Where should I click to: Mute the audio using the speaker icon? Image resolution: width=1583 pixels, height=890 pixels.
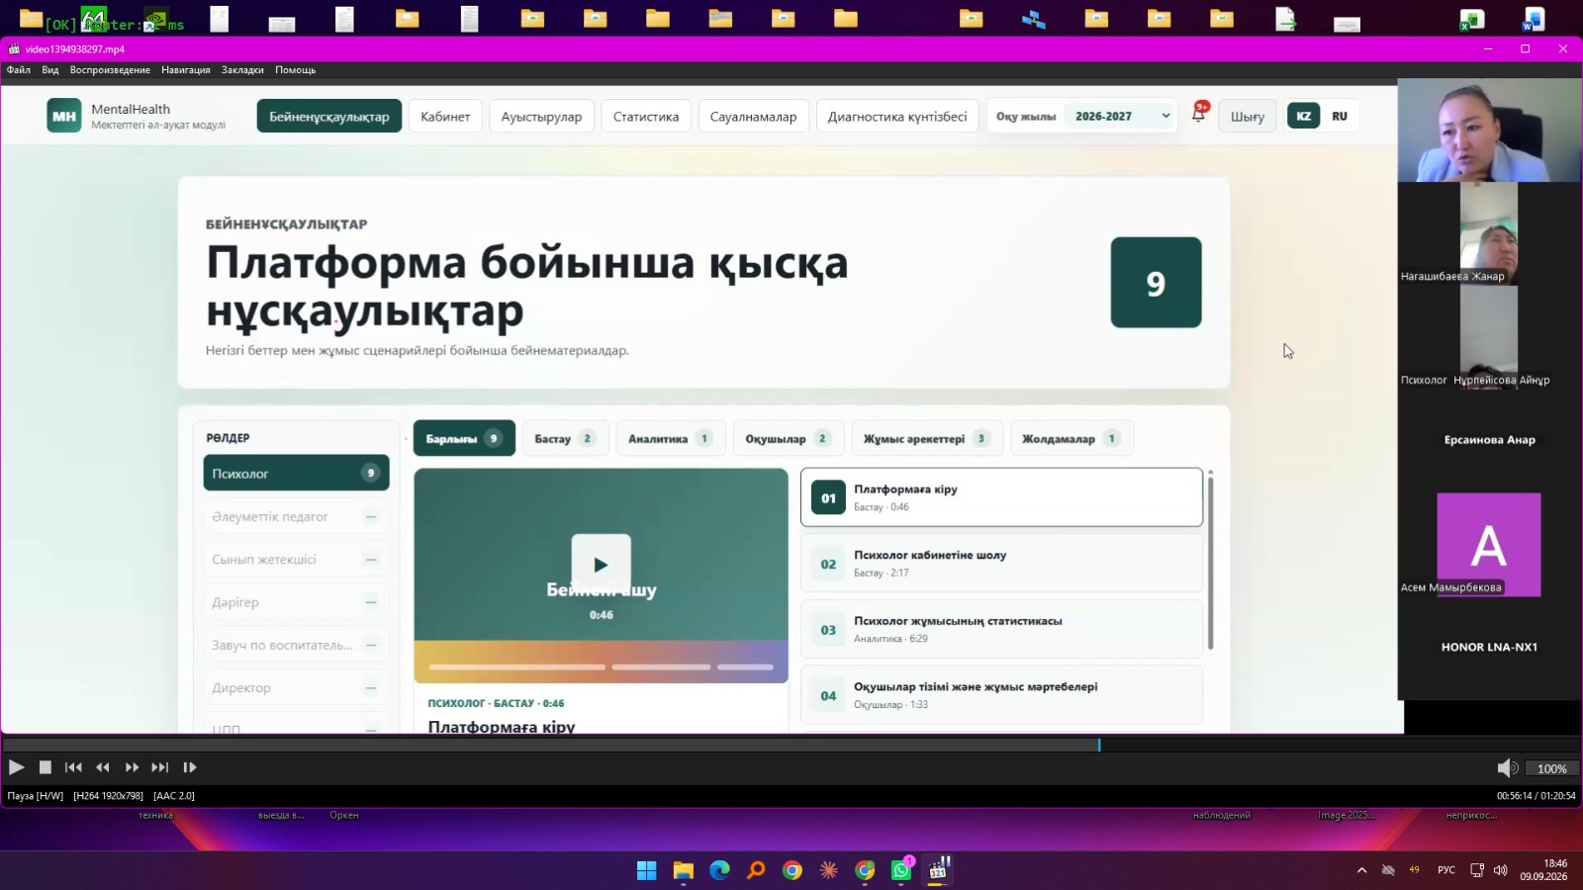[x=1507, y=768]
